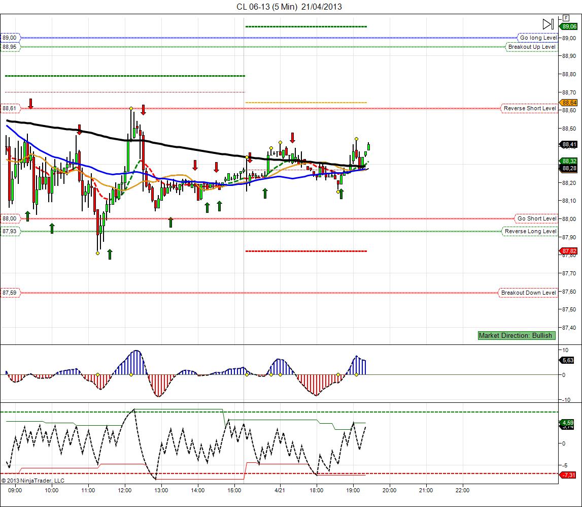
Task: Select the left 87,59 level tag
Action: click(x=10, y=293)
